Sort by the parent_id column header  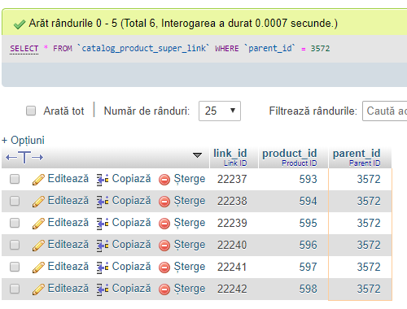coord(357,153)
